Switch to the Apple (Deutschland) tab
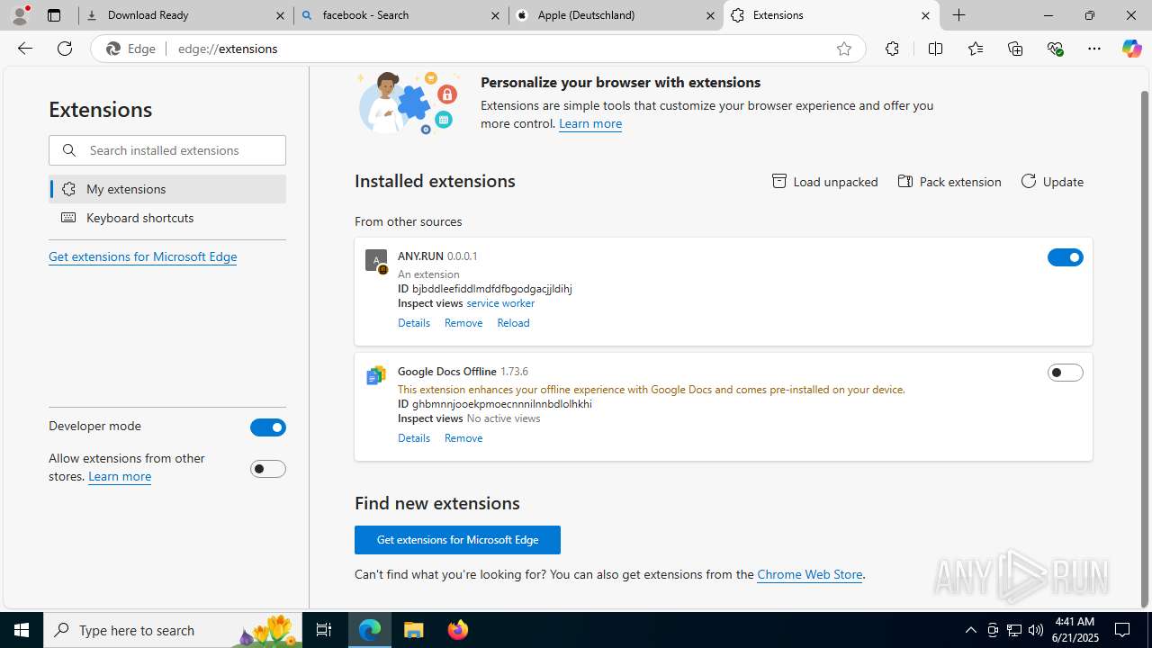The width and height of the screenshot is (1152, 648). pyautogui.click(x=616, y=15)
